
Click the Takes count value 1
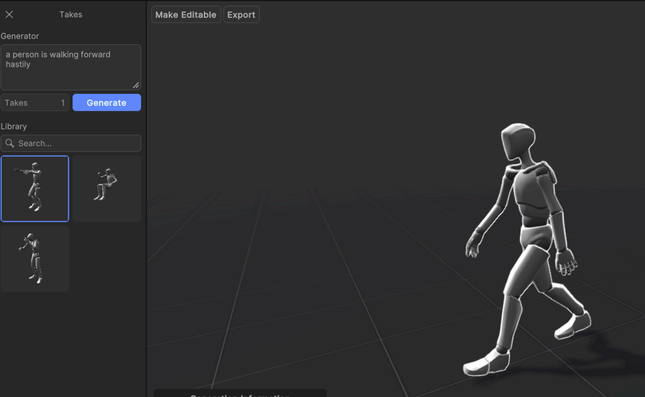pos(63,103)
